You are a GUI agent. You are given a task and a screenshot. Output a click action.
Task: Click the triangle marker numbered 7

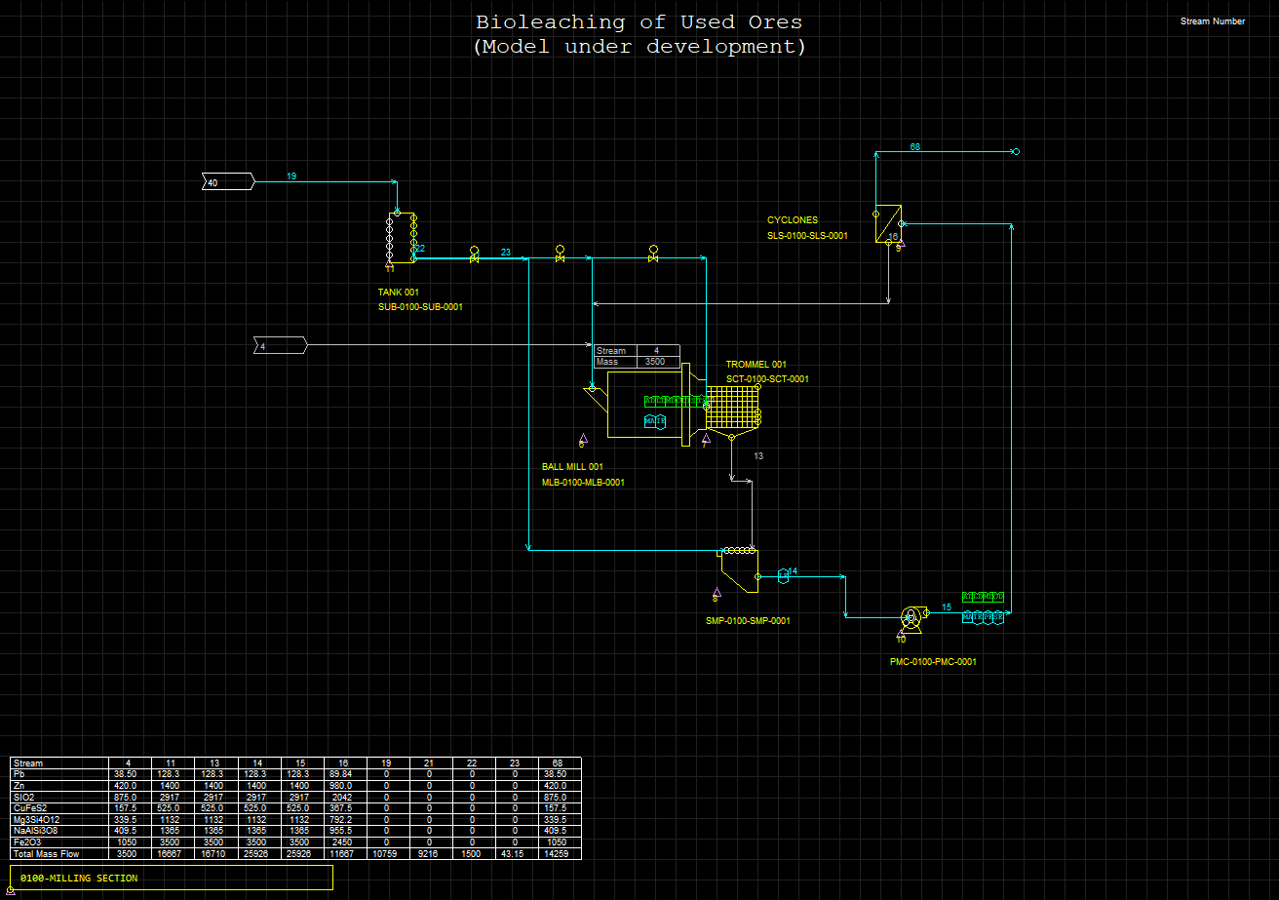705,440
